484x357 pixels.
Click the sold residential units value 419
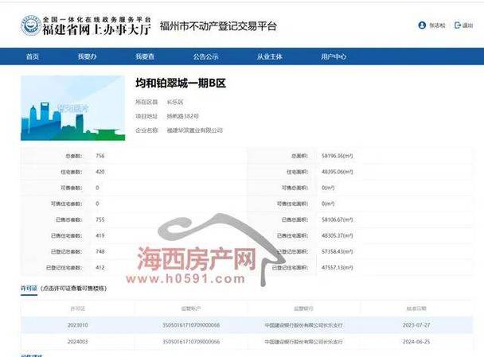[x=100, y=235]
